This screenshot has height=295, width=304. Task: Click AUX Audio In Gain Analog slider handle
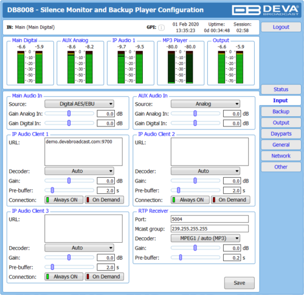pos(195,113)
